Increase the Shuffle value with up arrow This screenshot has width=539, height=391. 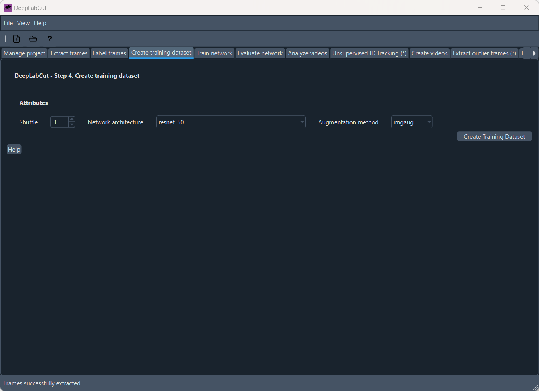point(72,119)
